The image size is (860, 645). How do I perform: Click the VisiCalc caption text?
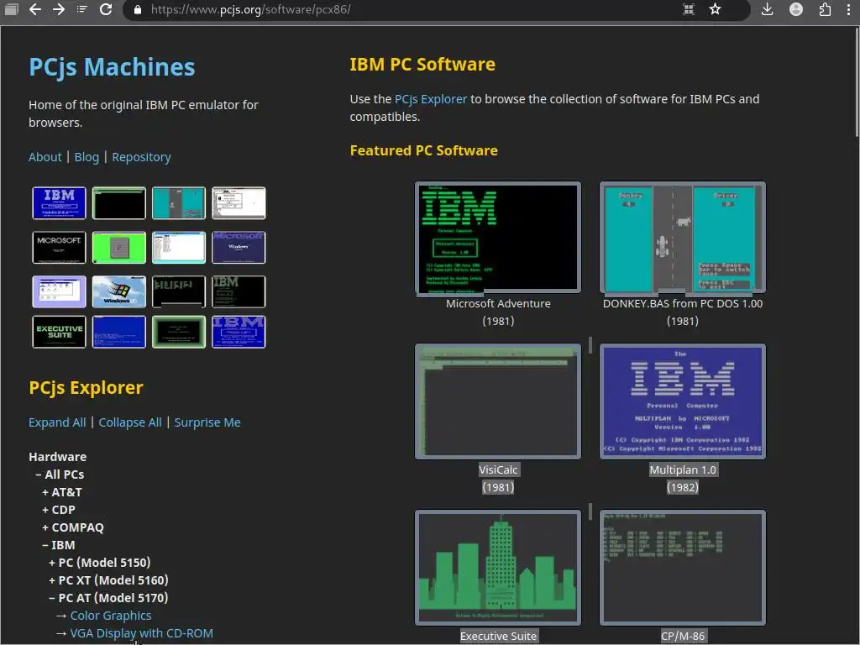498,470
